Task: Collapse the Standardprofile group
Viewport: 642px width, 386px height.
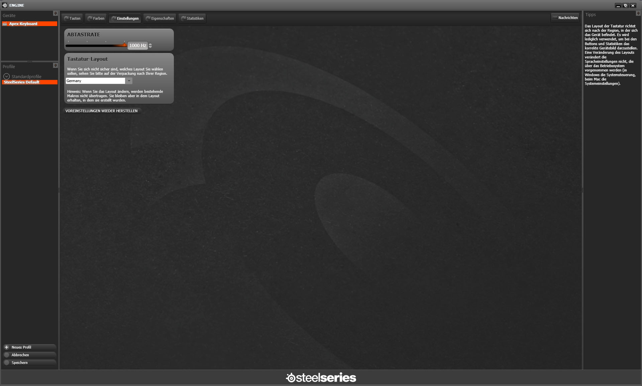Action: 6,76
